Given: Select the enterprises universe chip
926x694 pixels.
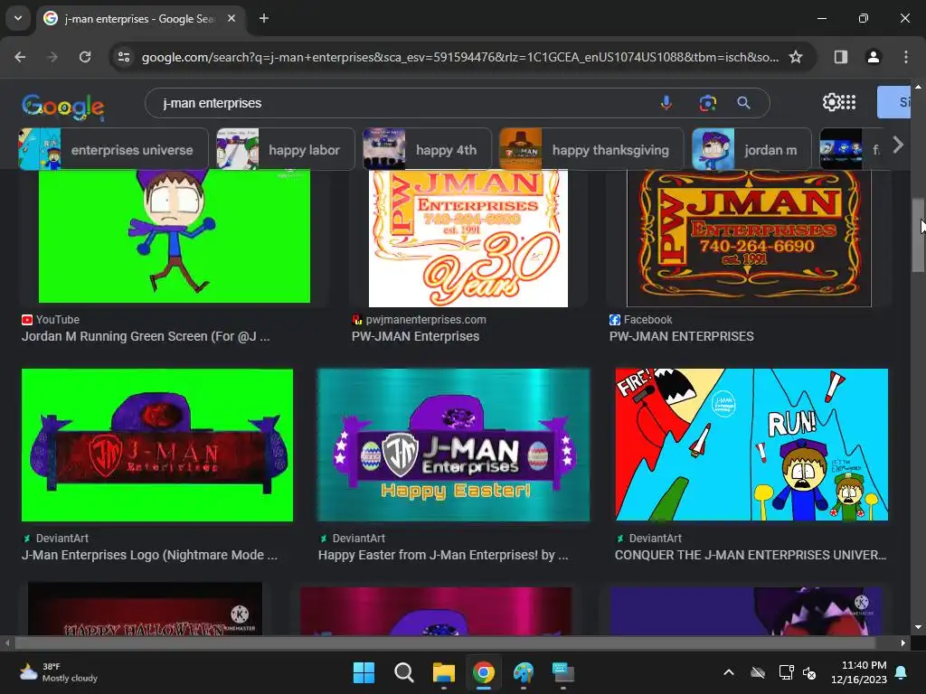Looking at the screenshot, I should tap(113, 149).
